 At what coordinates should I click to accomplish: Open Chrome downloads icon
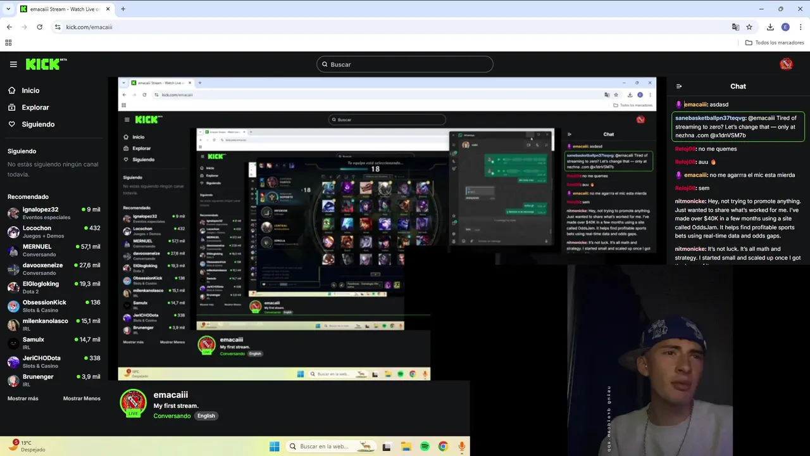point(770,27)
